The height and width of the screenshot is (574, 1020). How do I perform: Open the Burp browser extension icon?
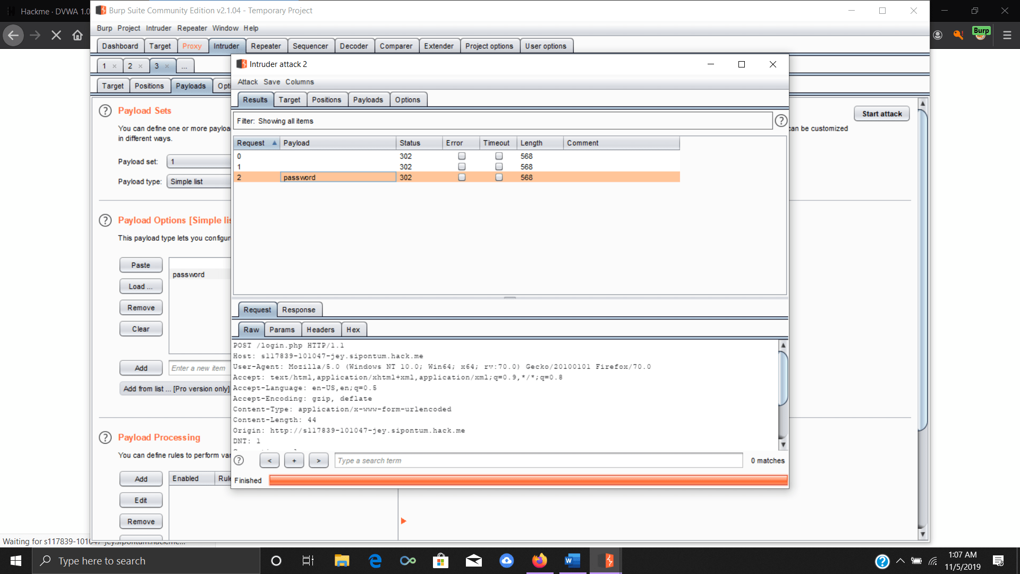click(x=981, y=34)
